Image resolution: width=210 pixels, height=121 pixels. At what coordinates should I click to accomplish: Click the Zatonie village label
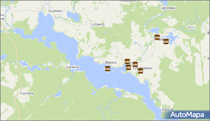[x=168, y=109]
